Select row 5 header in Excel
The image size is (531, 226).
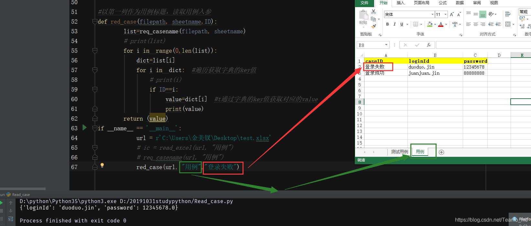click(x=360, y=85)
